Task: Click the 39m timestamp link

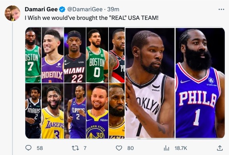Action: coord(113,9)
